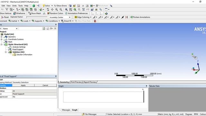This screenshot has width=206, height=116.
Task: Toggle Wireframe display
Action: (x=19, y=14)
